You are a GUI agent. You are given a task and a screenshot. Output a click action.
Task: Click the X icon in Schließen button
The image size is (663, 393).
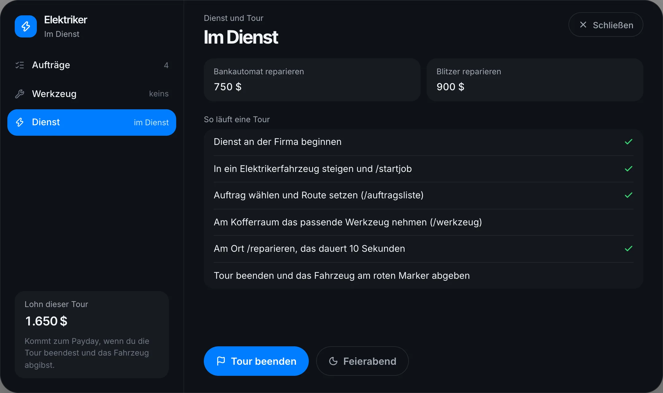coord(583,25)
